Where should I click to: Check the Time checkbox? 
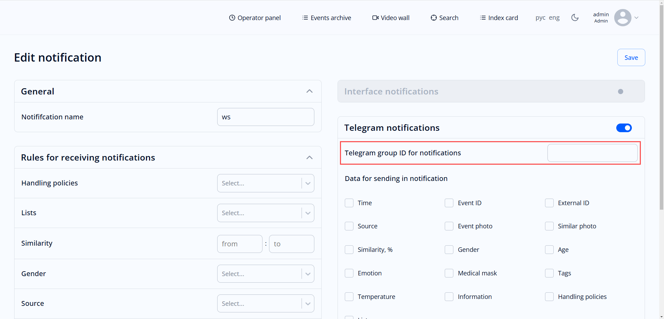point(349,203)
